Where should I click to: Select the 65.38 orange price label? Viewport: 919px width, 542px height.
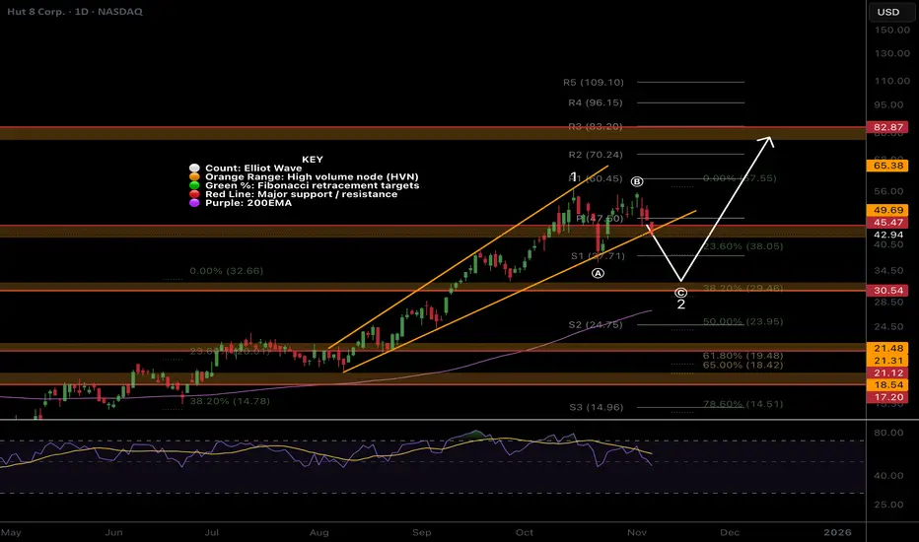(x=887, y=166)
